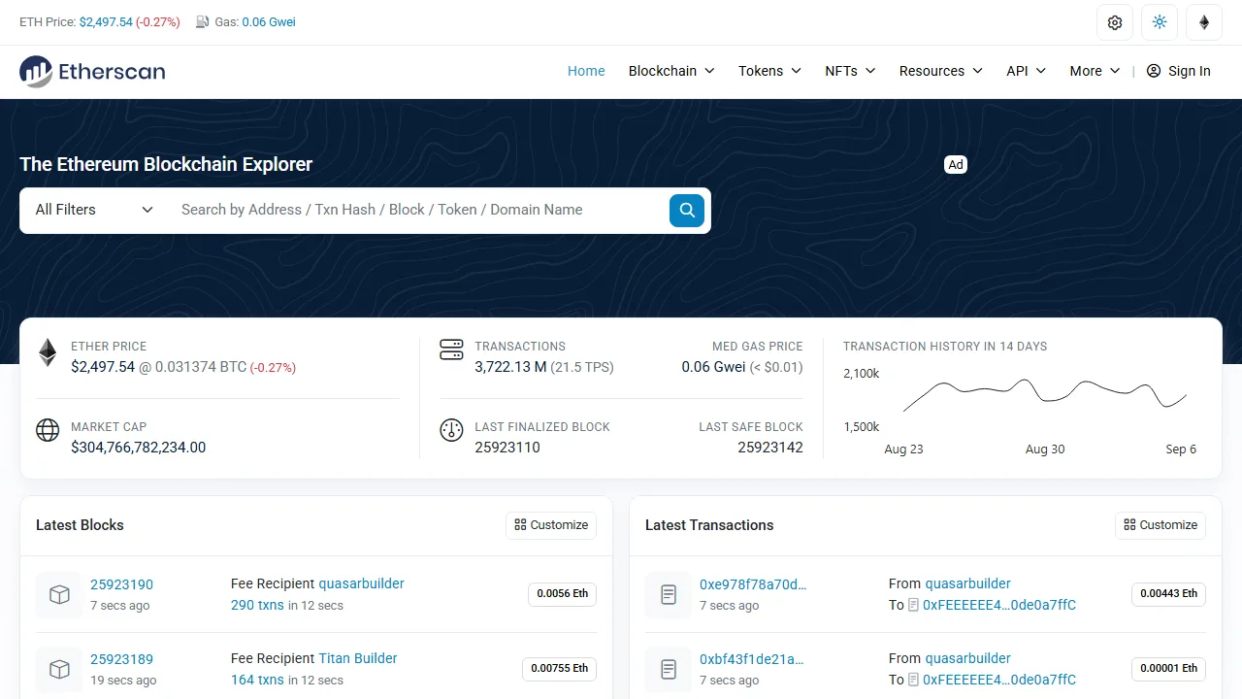The width and height of the screenshot is (1242, 699).
Task: Click 0.06 Gwei gas link in top bar
Action: [x=269, y=21]
